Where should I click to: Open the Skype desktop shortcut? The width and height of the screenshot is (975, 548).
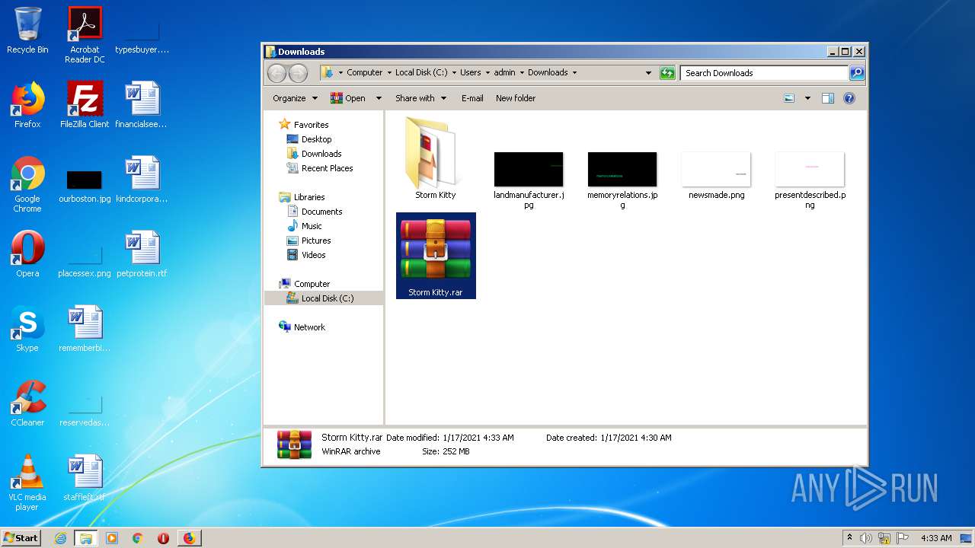point(27,329)
